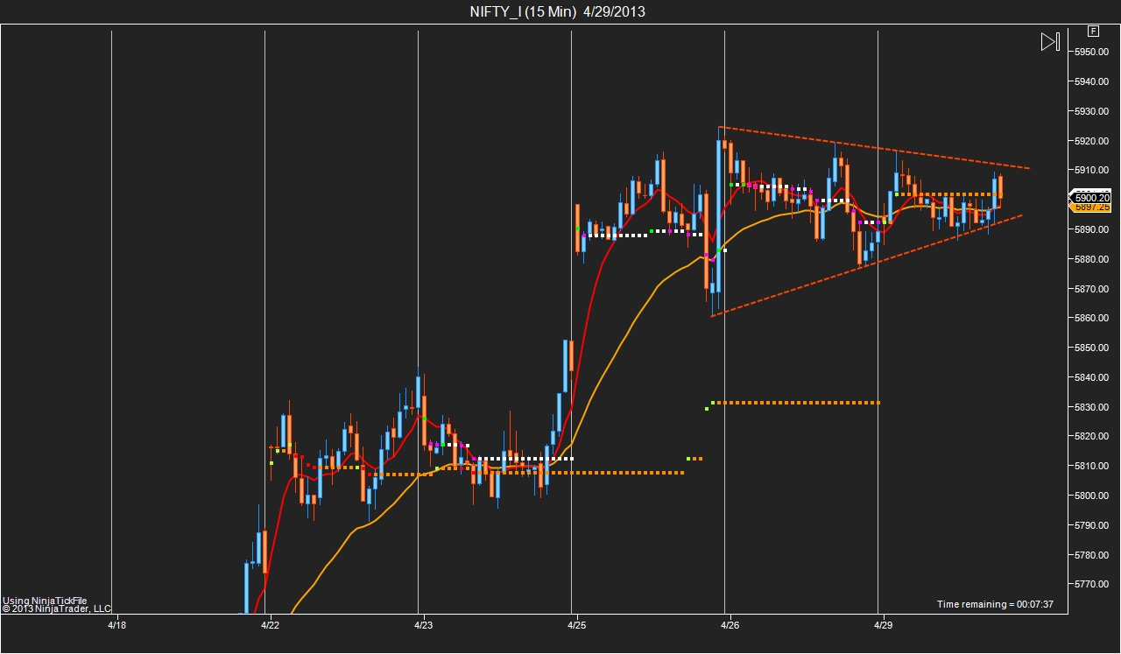The height and width of the screenshot is (654, 1121).
Task: Click the 5780 price axis label
Action: [x=1093, y=556]
